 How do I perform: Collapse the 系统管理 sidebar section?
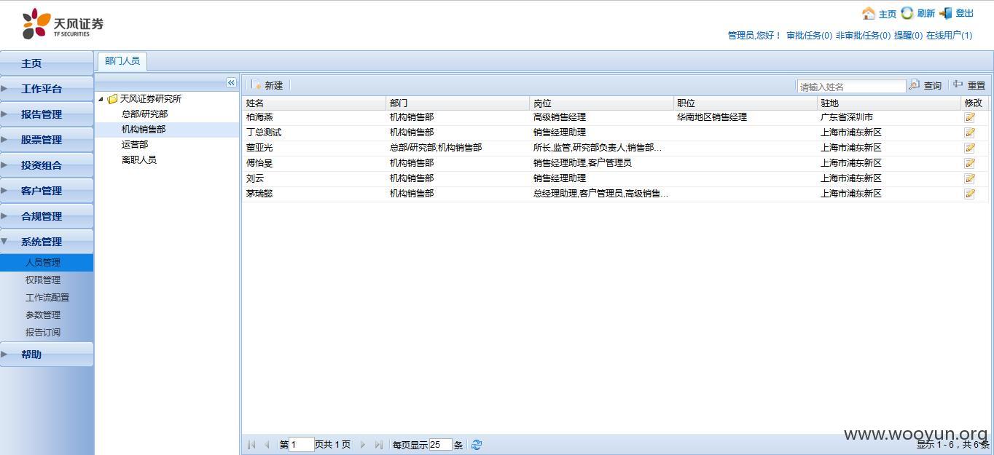pos(42,242)
